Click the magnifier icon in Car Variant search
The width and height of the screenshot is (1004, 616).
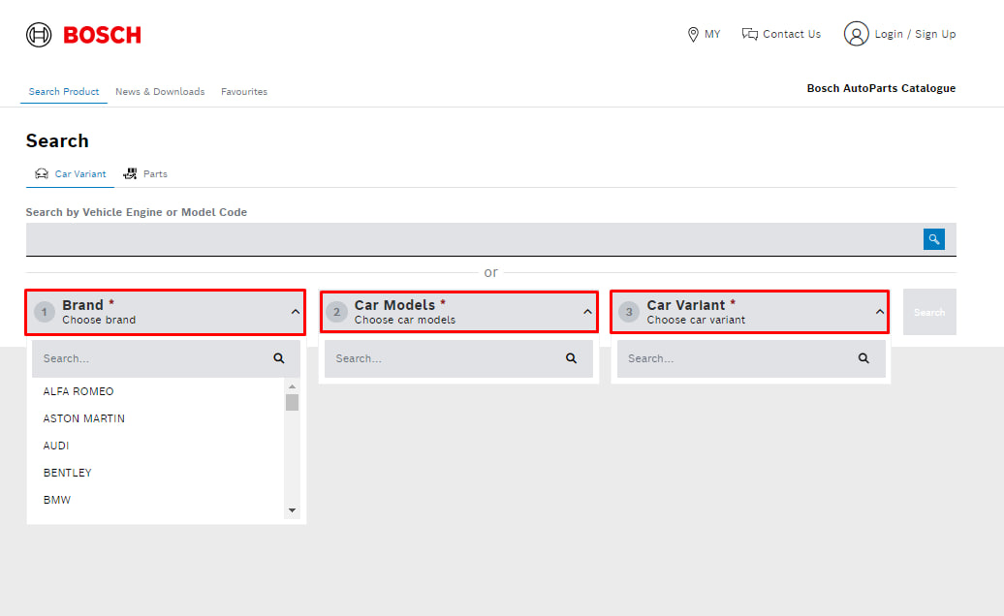[863, 358]
